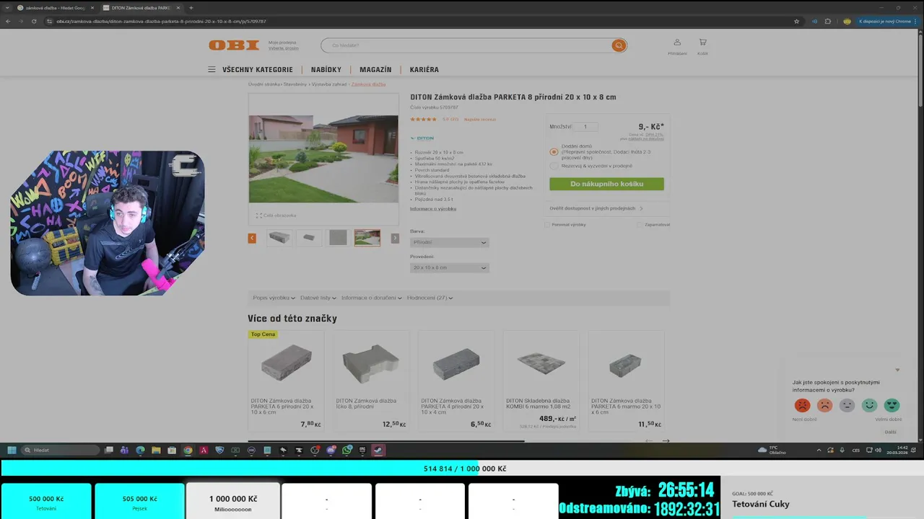The height and width of the screenshot is (519, 924).
Task: Select Dodání domů delivery option
Action: (554, 152)
